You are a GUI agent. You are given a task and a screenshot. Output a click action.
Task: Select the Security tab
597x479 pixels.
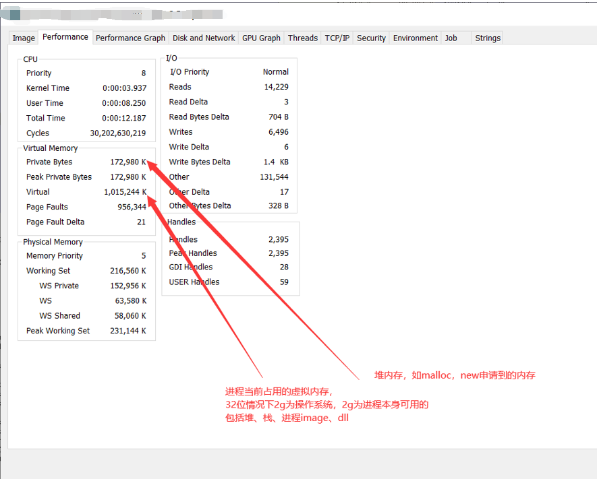coord(371,38)
